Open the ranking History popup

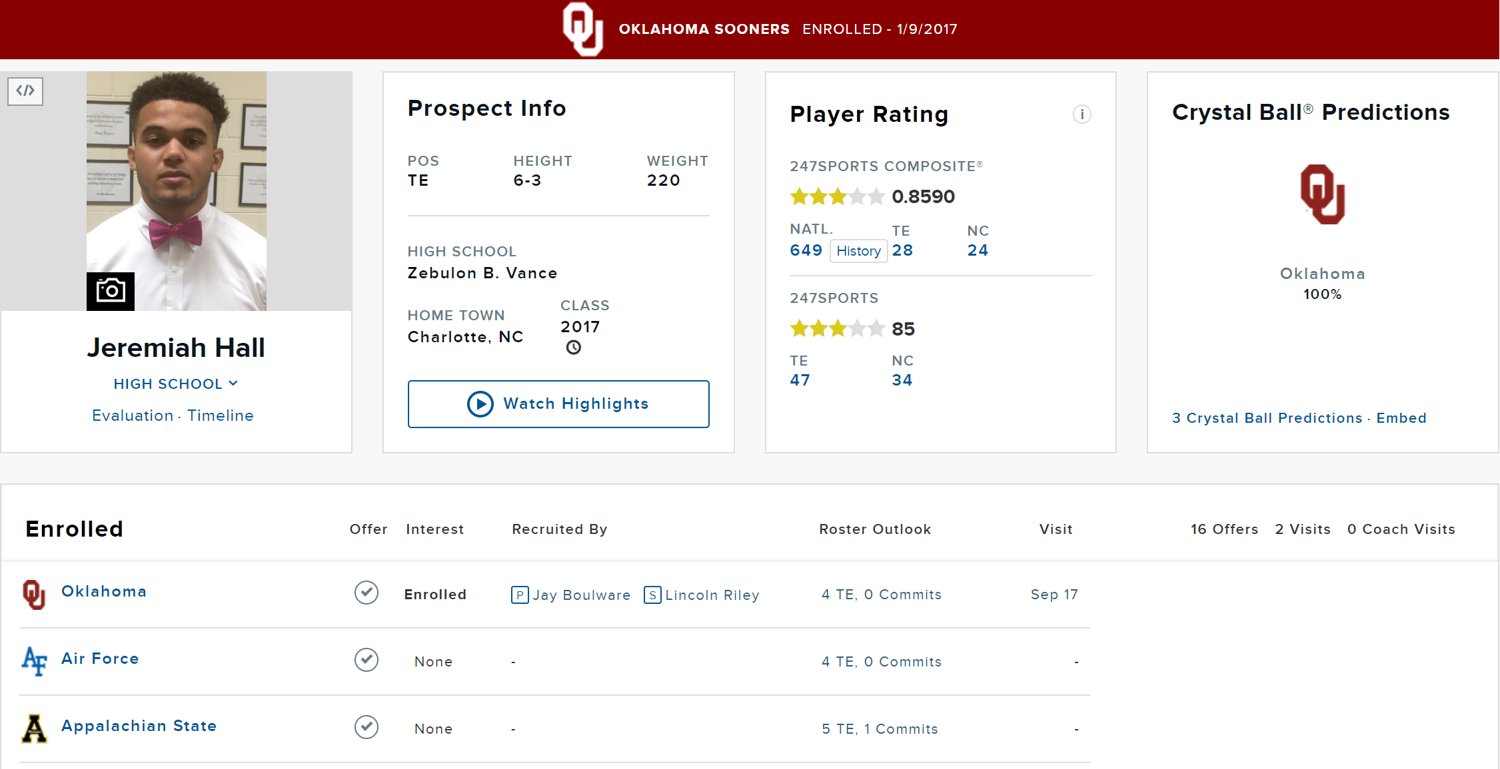[858, 251]
